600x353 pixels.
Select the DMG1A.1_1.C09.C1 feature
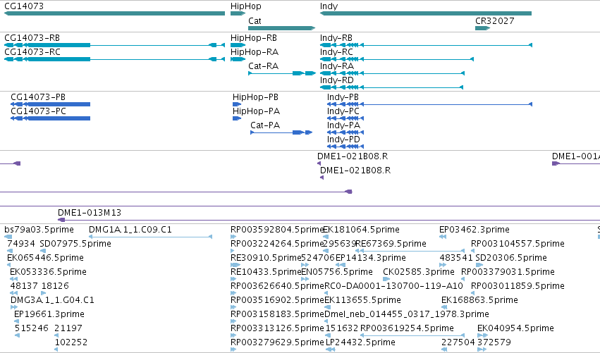pos(150,237)
